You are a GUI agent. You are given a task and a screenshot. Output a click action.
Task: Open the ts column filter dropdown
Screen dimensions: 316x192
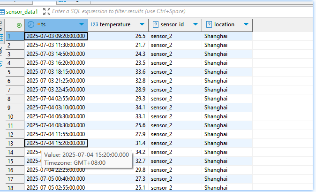(x=82, y=24)
